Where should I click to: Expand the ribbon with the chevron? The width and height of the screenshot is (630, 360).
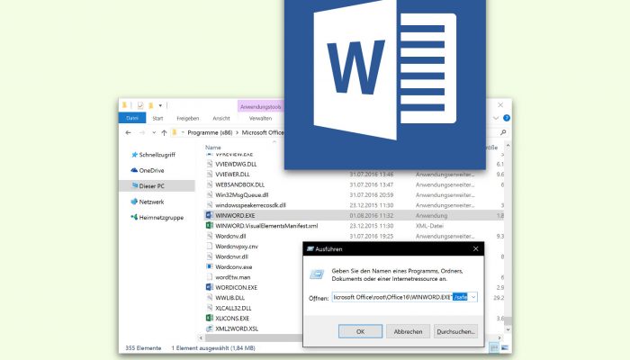[x=496, y=118]
